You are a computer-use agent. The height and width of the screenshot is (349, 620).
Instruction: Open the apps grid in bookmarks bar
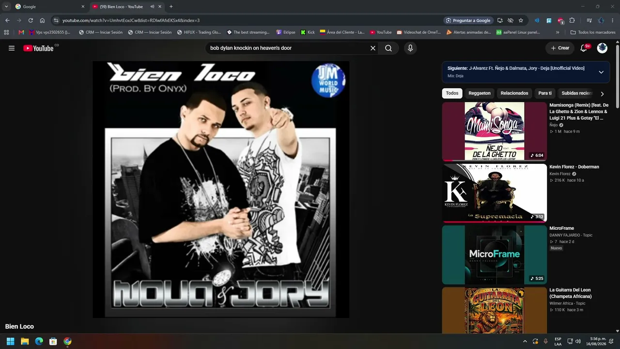(x=6, y=32)
